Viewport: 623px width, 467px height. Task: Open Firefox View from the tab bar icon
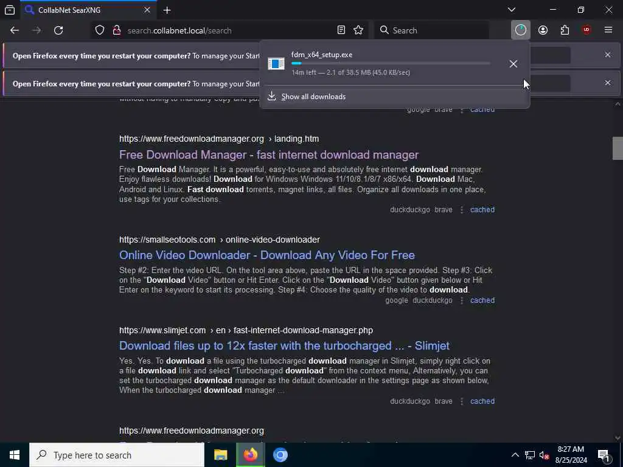(x=10, y=10)
